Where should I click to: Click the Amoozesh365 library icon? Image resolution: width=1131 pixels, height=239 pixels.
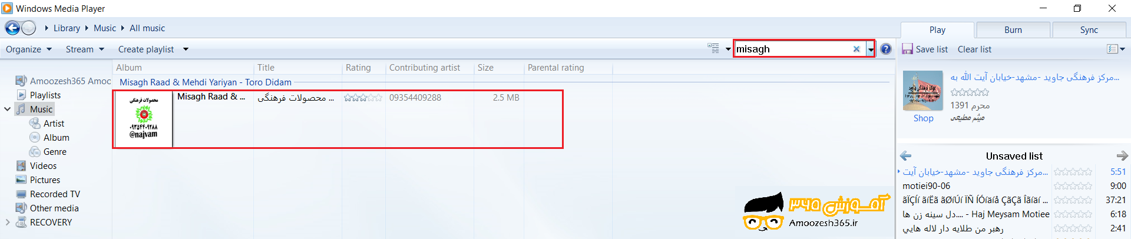tap(21, 81)
